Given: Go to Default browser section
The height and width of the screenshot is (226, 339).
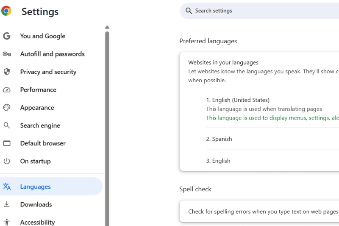Looking at the screenshot, I should click(43, 143).
